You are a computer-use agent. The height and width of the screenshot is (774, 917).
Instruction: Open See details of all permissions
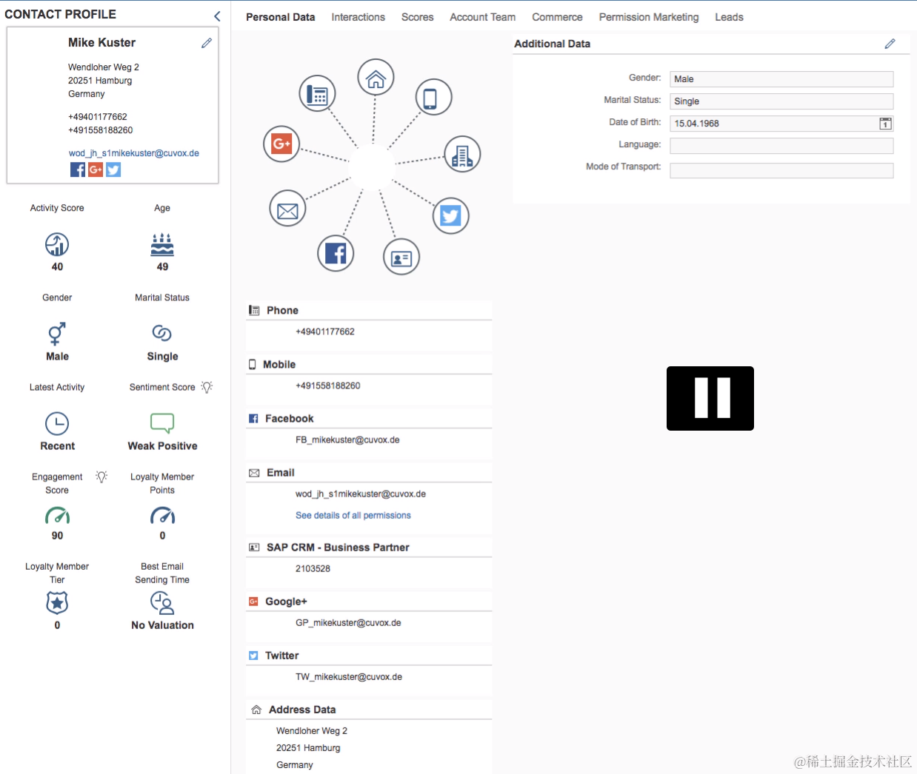[353, 515]
